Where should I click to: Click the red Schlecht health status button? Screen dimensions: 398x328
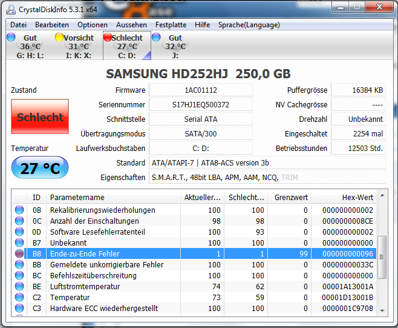click(40, 116)
